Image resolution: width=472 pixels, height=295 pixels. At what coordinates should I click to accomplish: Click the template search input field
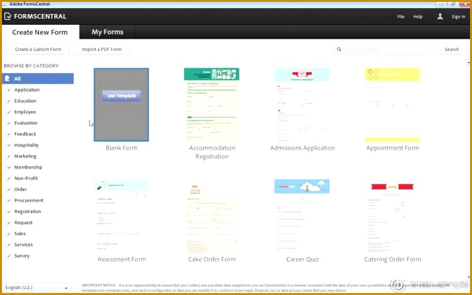383,49
